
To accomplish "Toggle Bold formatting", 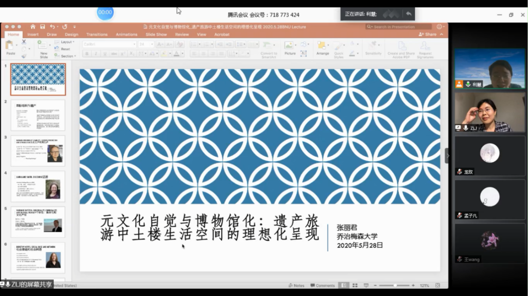I will [87, 54].
